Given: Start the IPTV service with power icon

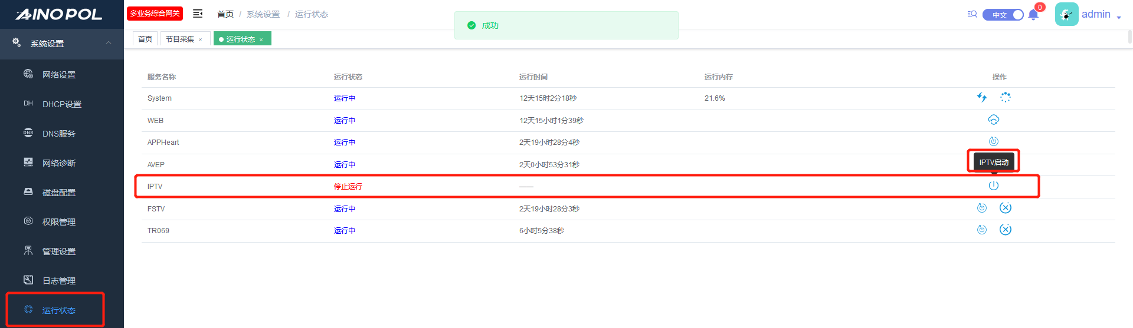Looking at the screenshot, I should (994, 185).
